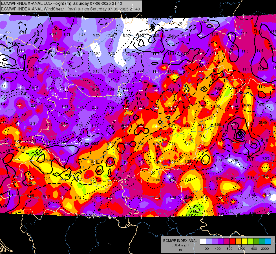
Task: Click the grid value 6.16
Action: pos(96,71)
